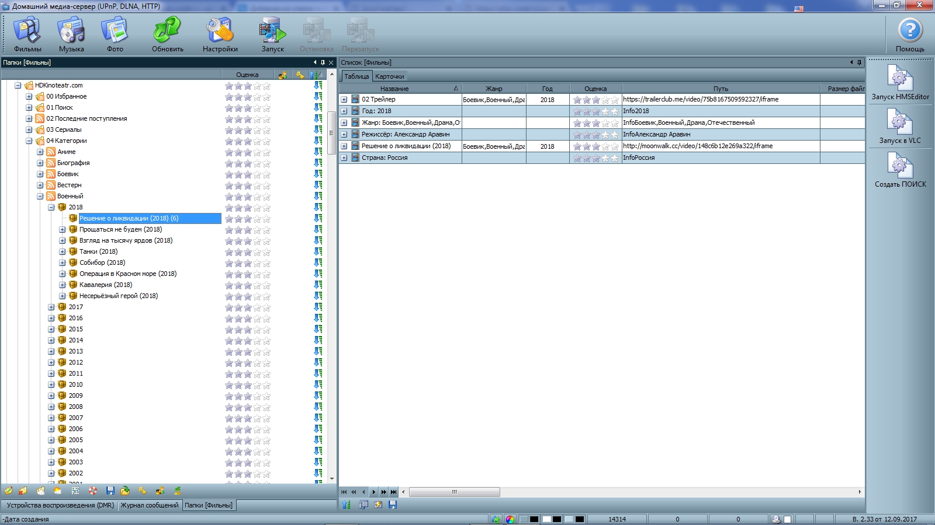The image size is (935, 525).
Task: Click the color wheel icon in status bar
Action: 510,519
